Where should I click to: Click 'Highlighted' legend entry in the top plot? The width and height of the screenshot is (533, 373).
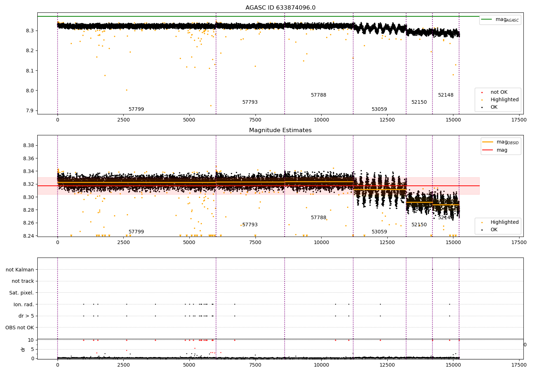point(500,100)
